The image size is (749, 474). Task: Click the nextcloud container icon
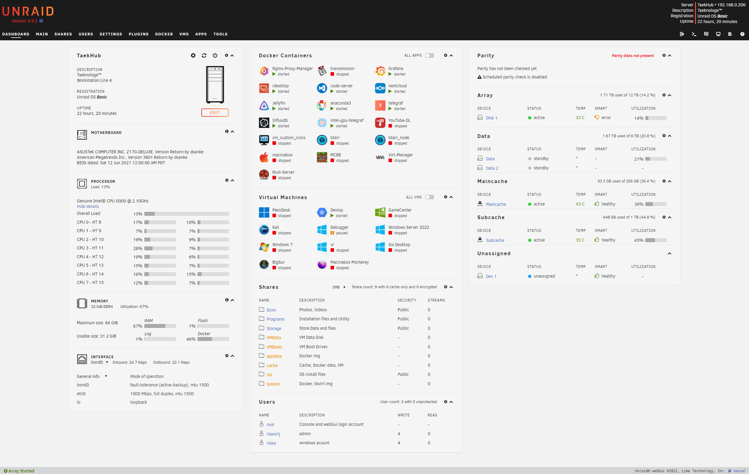click(x=380, y=88)
